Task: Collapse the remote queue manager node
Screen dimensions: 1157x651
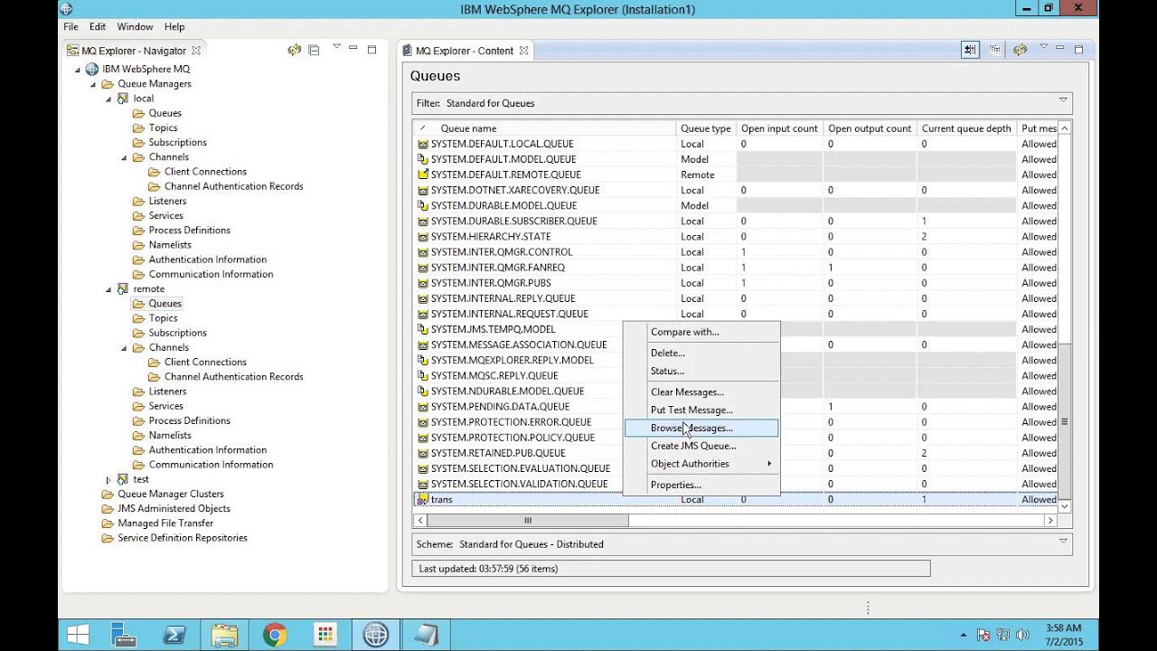Action: 108,289
